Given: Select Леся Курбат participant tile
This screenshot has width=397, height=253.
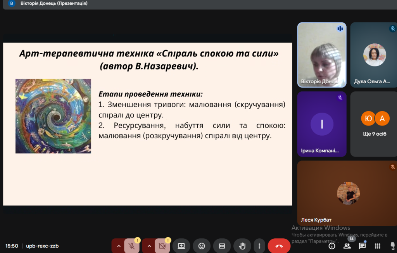Looking at the screenshot, I should [347, 193].
